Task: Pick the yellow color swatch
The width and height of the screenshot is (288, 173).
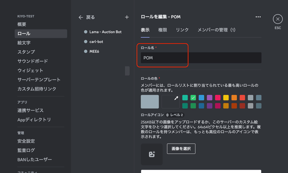Action: click(226, 97)
